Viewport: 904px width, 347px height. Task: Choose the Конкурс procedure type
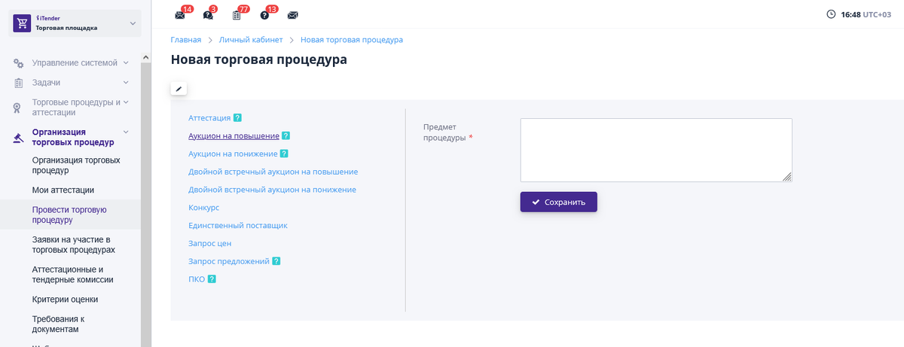coord(203,207)
